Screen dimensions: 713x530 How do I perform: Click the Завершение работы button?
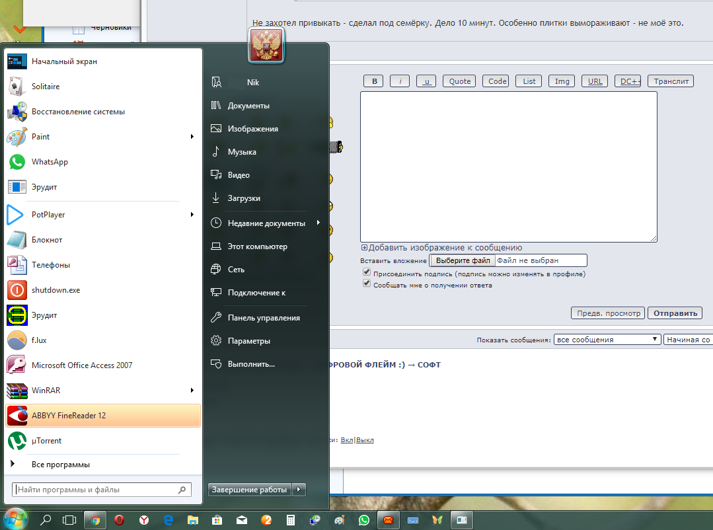(x=249, y=490)
